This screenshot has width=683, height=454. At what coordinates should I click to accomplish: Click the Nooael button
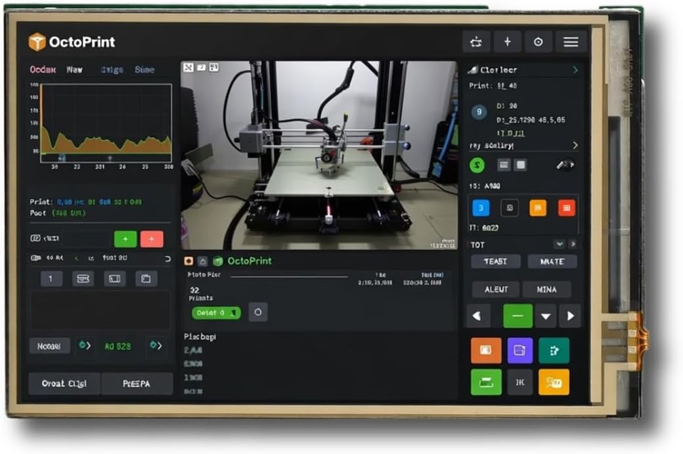[49, 346]
